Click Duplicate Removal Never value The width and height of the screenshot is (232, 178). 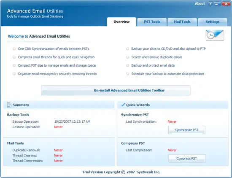pos(58,150)
